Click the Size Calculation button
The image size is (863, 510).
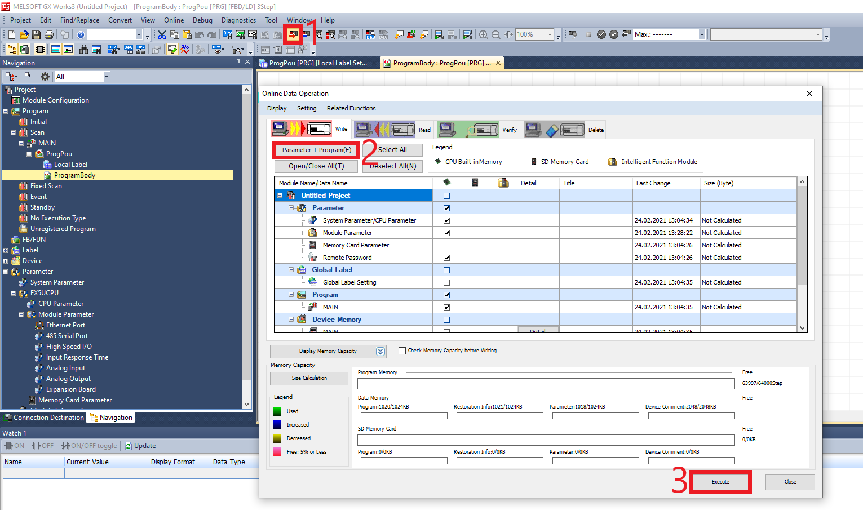coord(309,378)
